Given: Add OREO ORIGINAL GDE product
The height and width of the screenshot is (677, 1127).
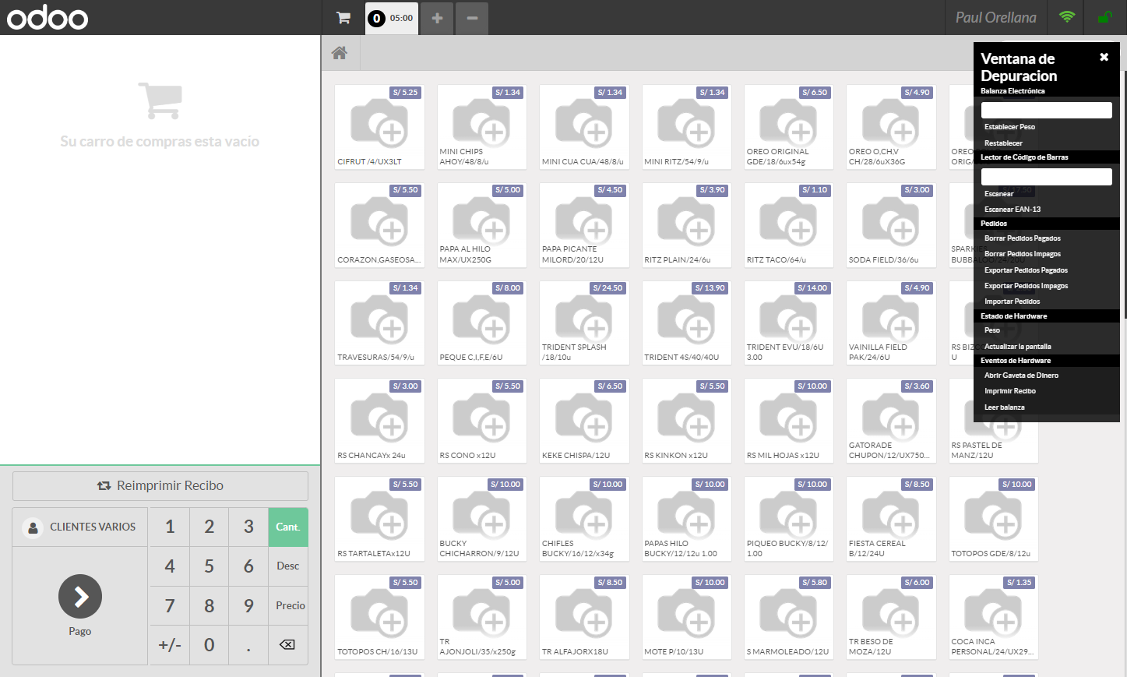Looking at the screenshot, I should 789,127.
